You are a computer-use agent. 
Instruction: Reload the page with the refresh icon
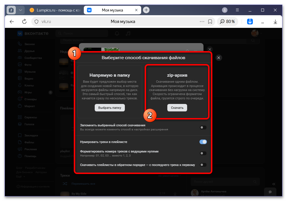(24, 22)
